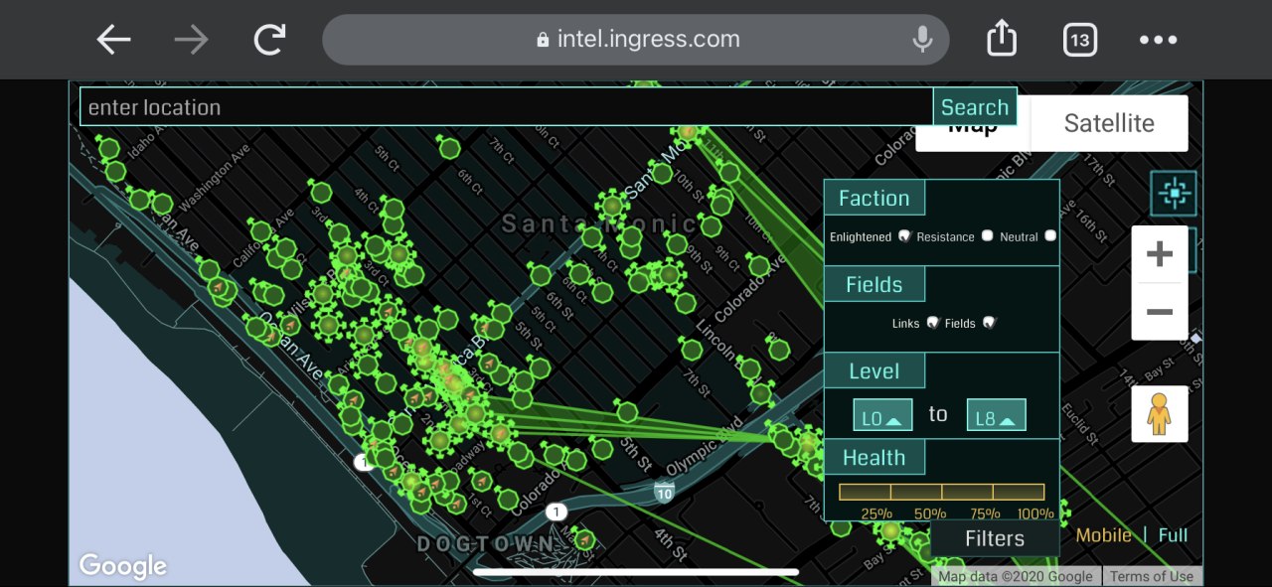The height and width of the screenshot is (587, 1272).
Task: Click the portal marker near the DOGTOWN label
Action: 585,539
